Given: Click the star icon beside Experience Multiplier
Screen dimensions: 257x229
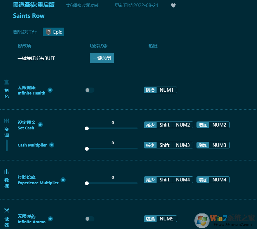Looking at the screenshot, I should tap(63, 180).
